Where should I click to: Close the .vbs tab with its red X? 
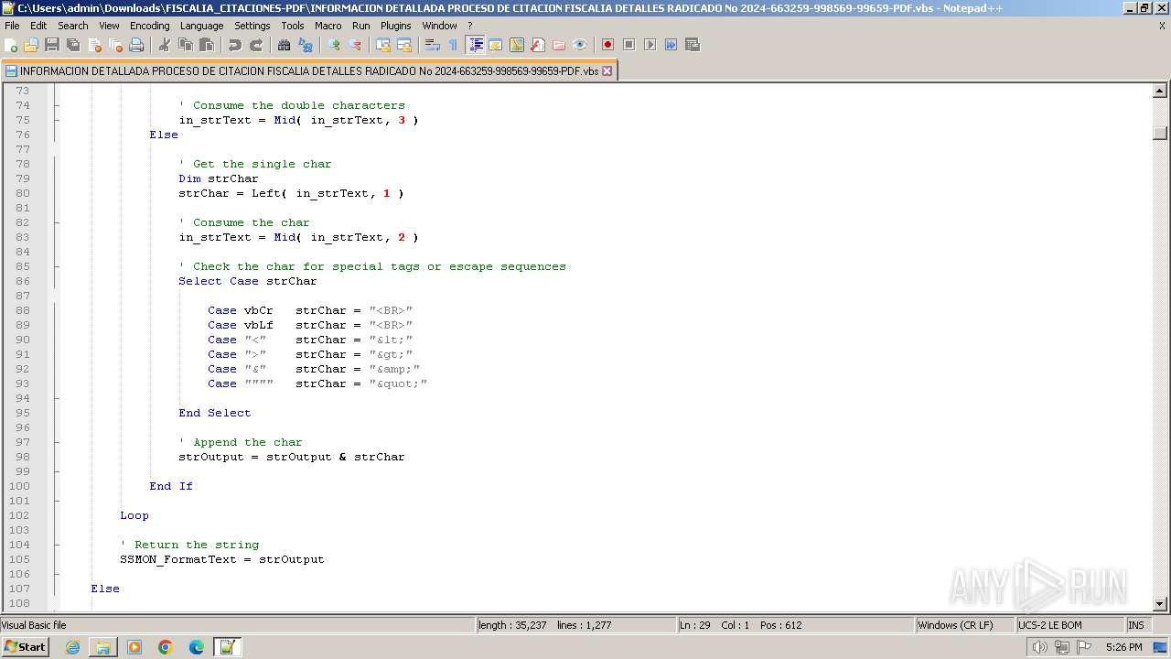click(x=607, y=70)
